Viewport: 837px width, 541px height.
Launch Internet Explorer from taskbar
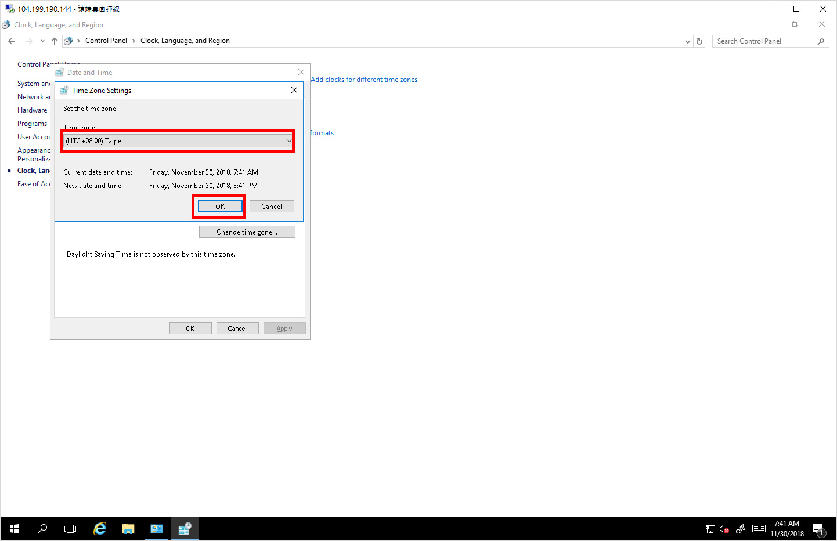click(x=100, y=529)
